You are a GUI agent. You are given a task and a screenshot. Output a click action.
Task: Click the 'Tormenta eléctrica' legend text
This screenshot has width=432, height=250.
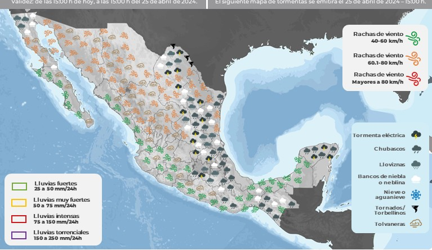click(x=378, y=135)
